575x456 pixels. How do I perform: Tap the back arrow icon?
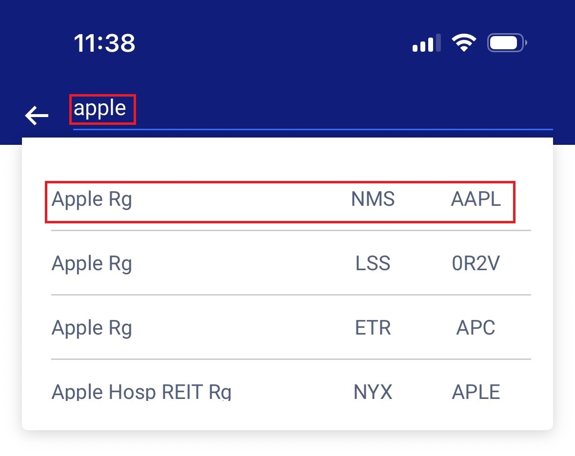(x=37, y=116)
